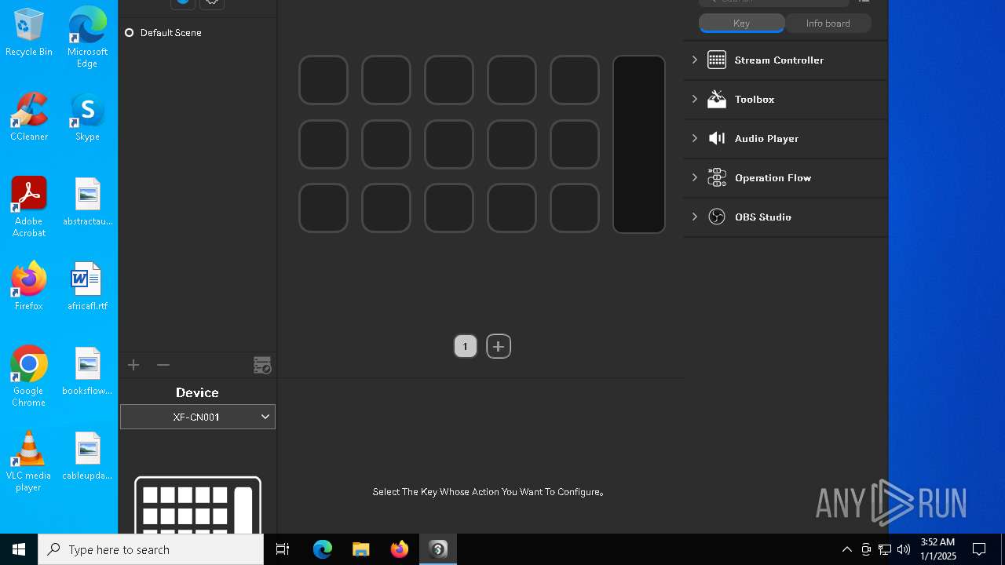Select the Audio Player label
This screenshot has width=1005, height=565.
766,139
